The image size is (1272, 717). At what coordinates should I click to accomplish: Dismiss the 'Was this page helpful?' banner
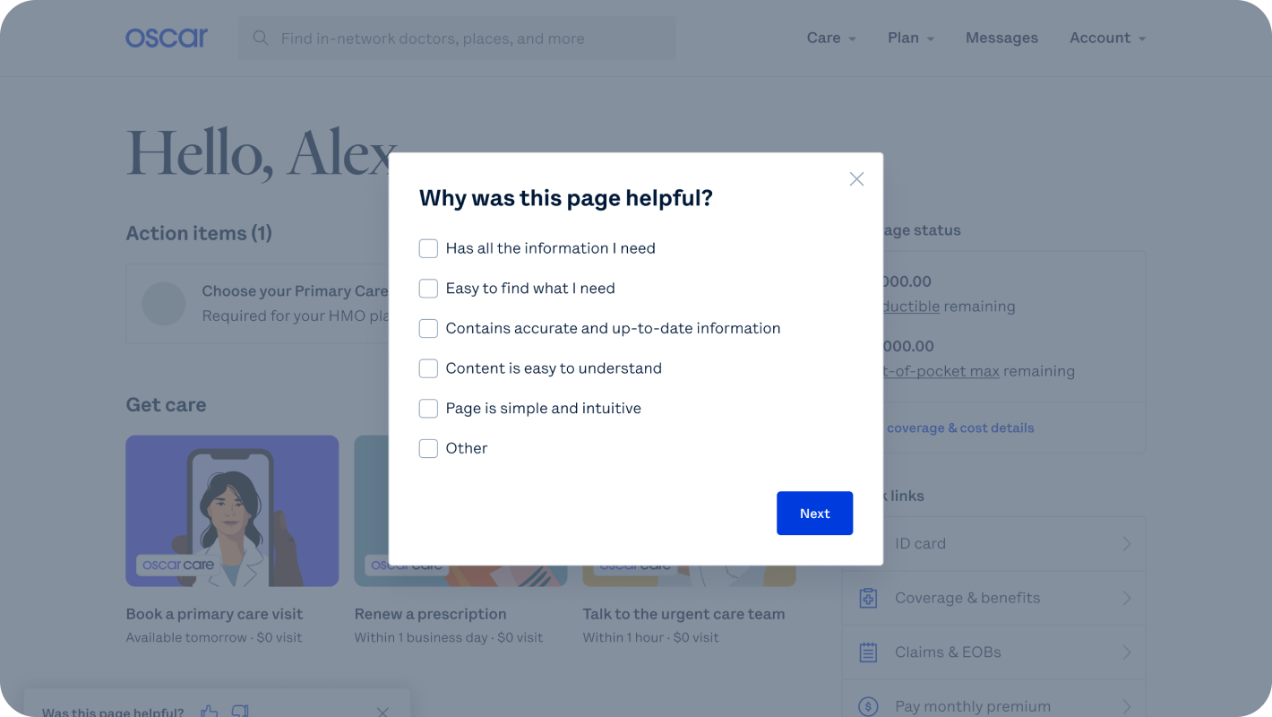[382, 712]
